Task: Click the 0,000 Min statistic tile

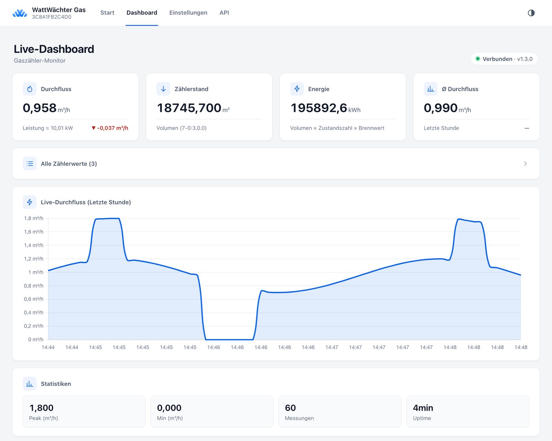Action: [212, 412]
